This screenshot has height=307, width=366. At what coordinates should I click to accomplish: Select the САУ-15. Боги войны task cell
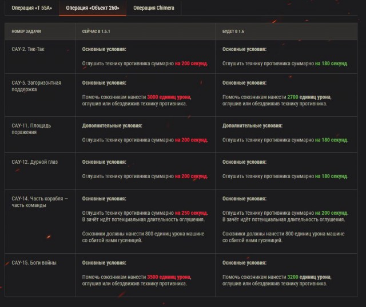(x=40, y=275)
